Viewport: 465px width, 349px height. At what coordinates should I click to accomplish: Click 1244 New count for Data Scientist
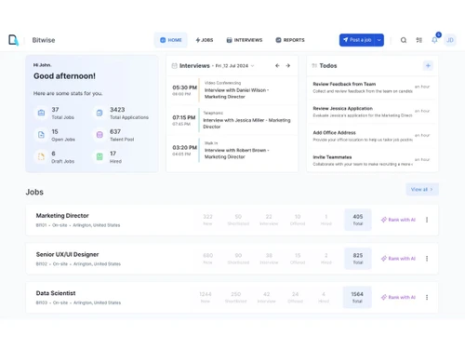(x=206, y=297)
